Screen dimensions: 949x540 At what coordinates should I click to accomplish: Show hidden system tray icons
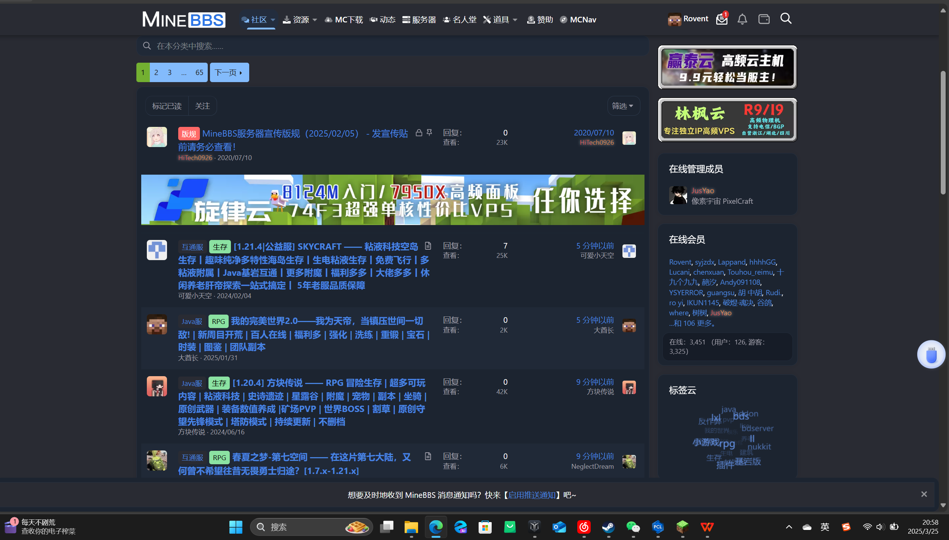[789, 527]
